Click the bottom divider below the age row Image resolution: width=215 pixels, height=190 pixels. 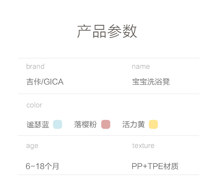108,175
